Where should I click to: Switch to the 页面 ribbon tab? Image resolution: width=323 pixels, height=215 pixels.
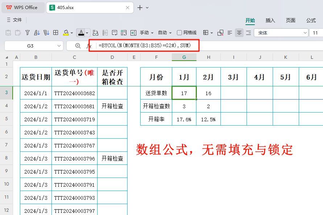(291, 20)
